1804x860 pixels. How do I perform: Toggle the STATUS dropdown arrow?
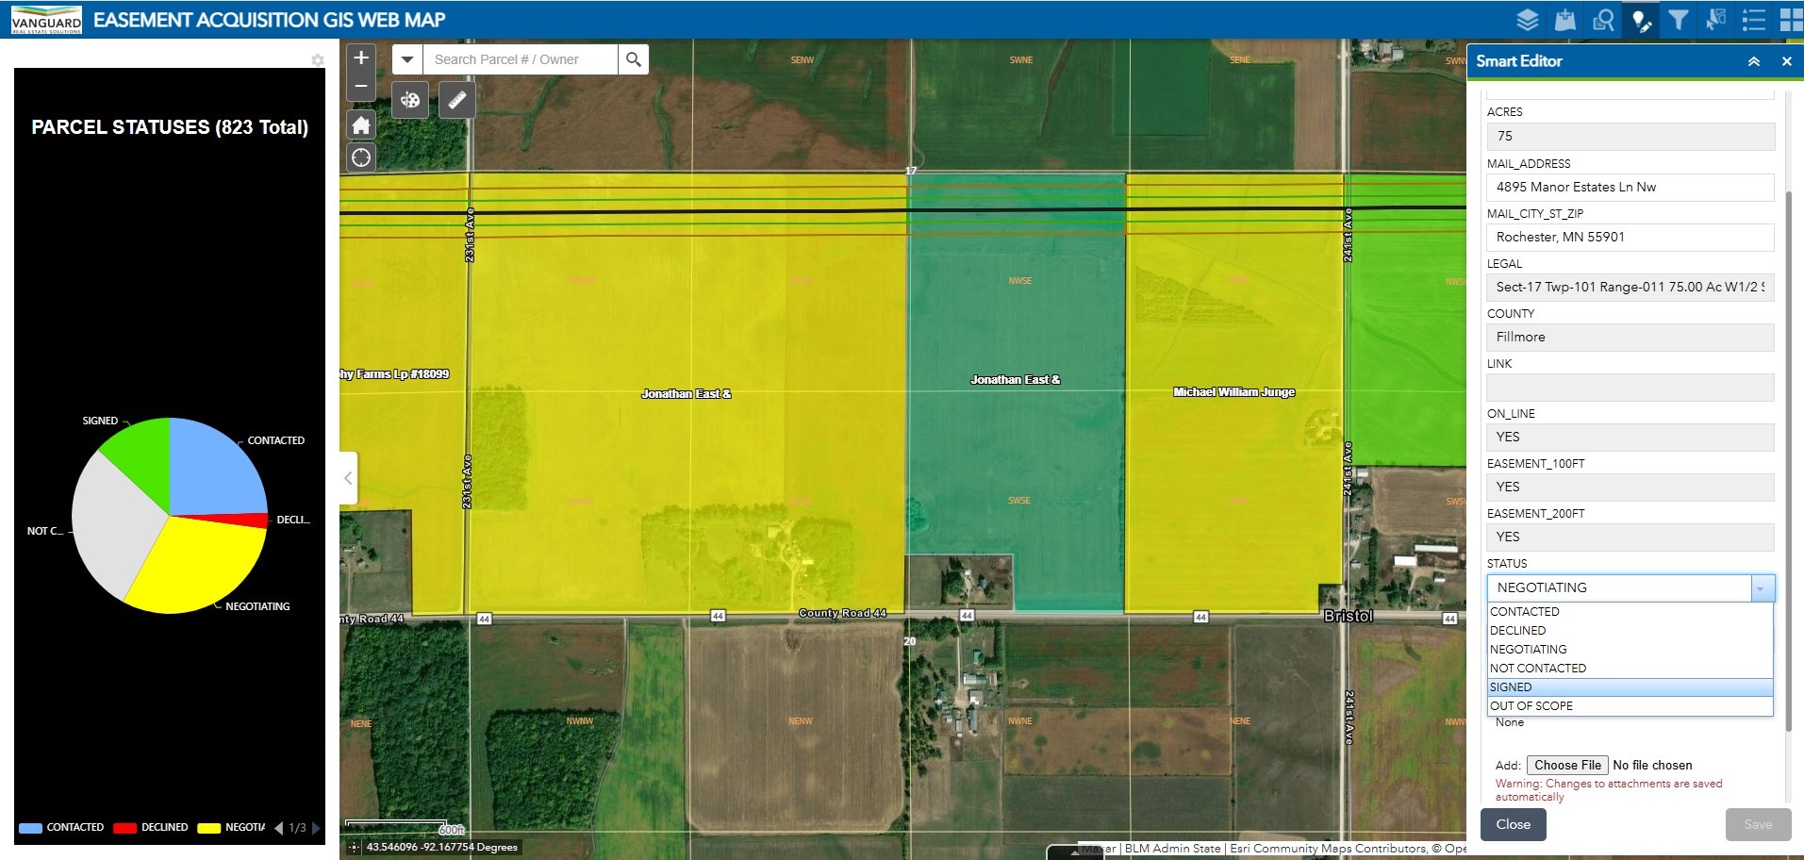point(1761,587)
